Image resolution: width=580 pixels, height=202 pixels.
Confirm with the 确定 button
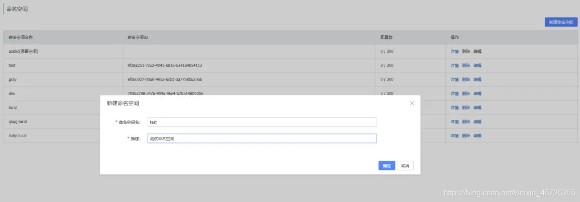387,166
